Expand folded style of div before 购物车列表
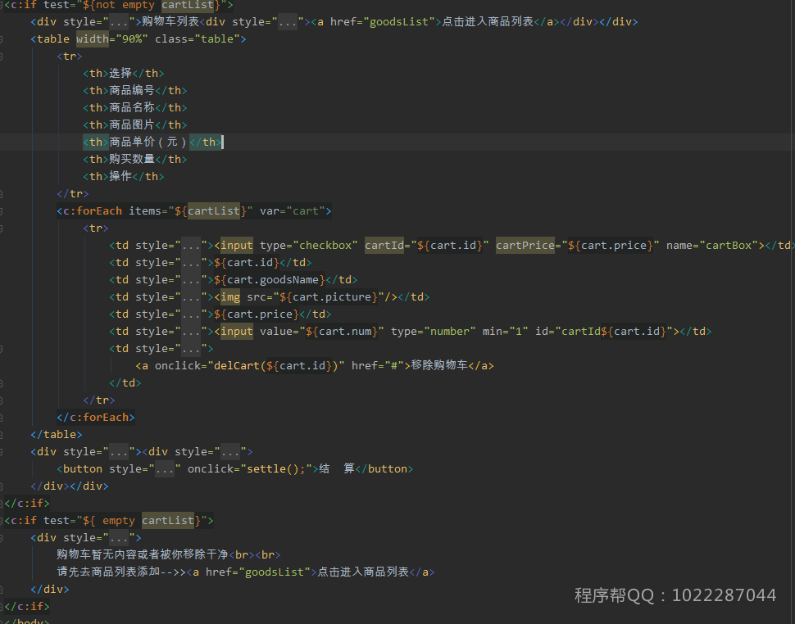Image resolution: width=795 pixels, height=624 pixels. click(x=119, y=22)
